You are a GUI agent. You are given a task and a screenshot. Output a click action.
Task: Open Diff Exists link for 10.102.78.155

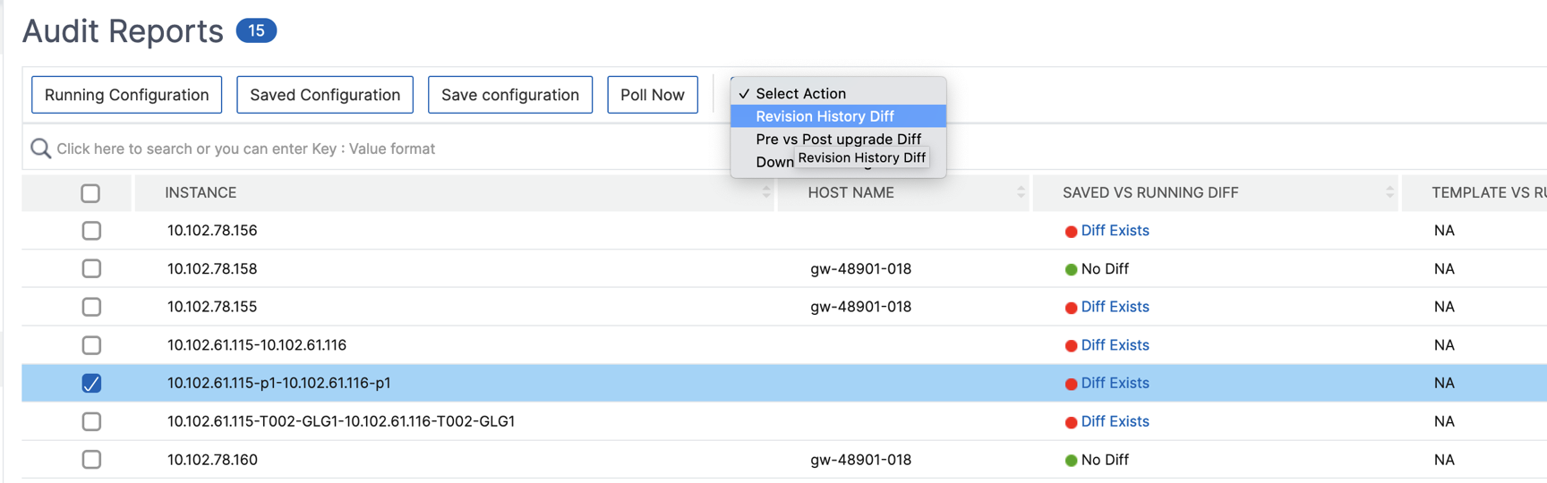point(1115,307)
